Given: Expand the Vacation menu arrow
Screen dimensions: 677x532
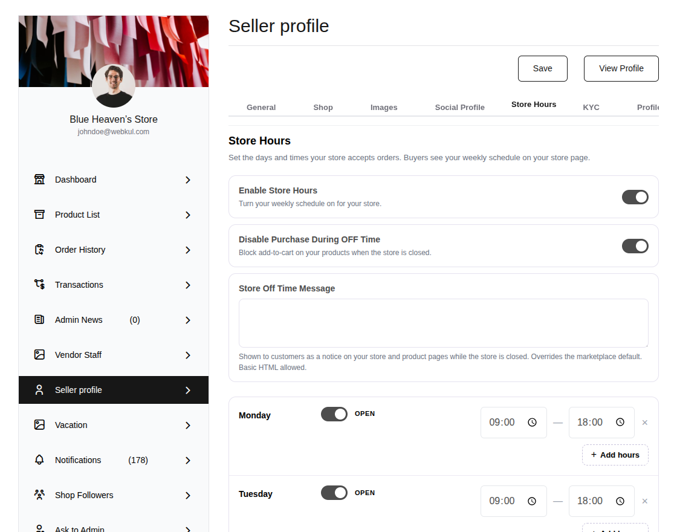Looking at the screenshot, I should click(x=188, y=426).
